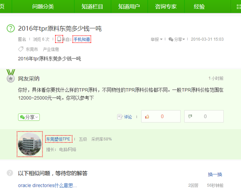Image resolution: width=241 pixels, height=188 pixels.
Task: Open the green 分享 button under the answer
Action: pyautogui.click(x=29, y=117)
